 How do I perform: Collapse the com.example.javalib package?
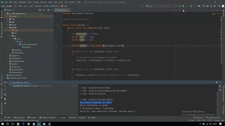(18, 44)
